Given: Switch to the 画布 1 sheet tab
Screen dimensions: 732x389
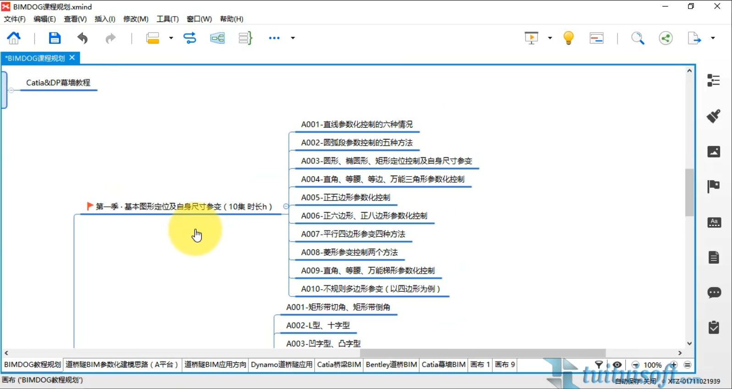Looking at the screenshot, I should [480, 365].
